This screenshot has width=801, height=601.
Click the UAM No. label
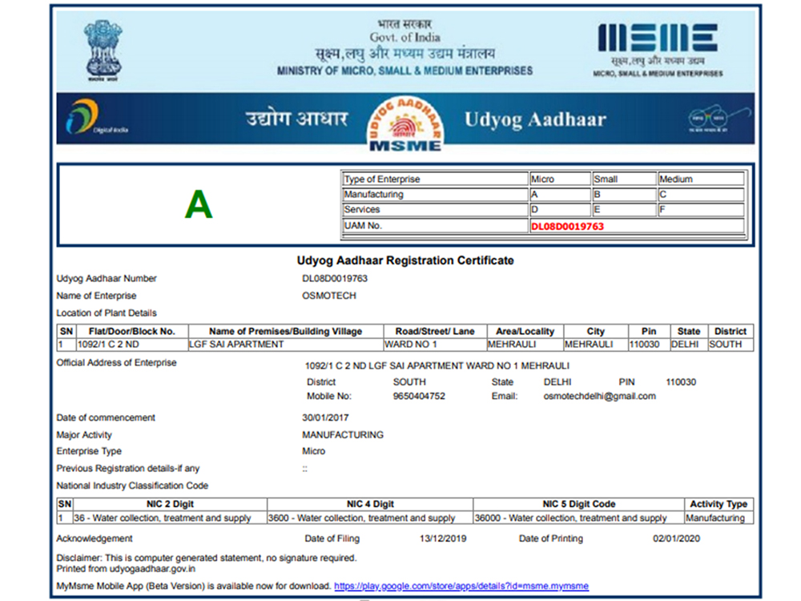click(435, 225)
